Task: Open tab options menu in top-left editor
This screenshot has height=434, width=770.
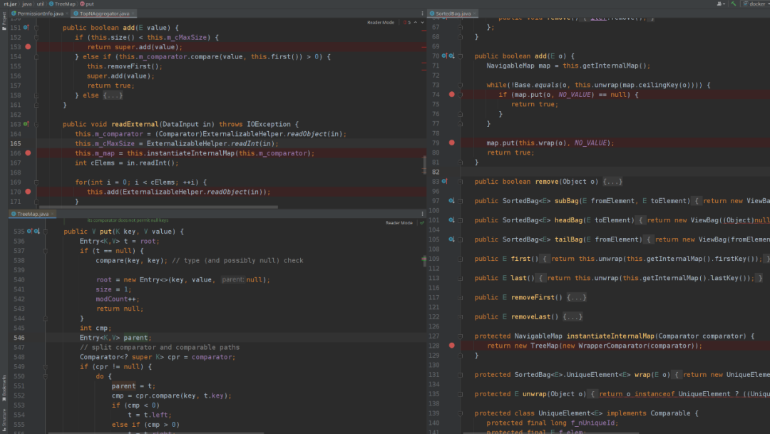Action: coord(422,14)
